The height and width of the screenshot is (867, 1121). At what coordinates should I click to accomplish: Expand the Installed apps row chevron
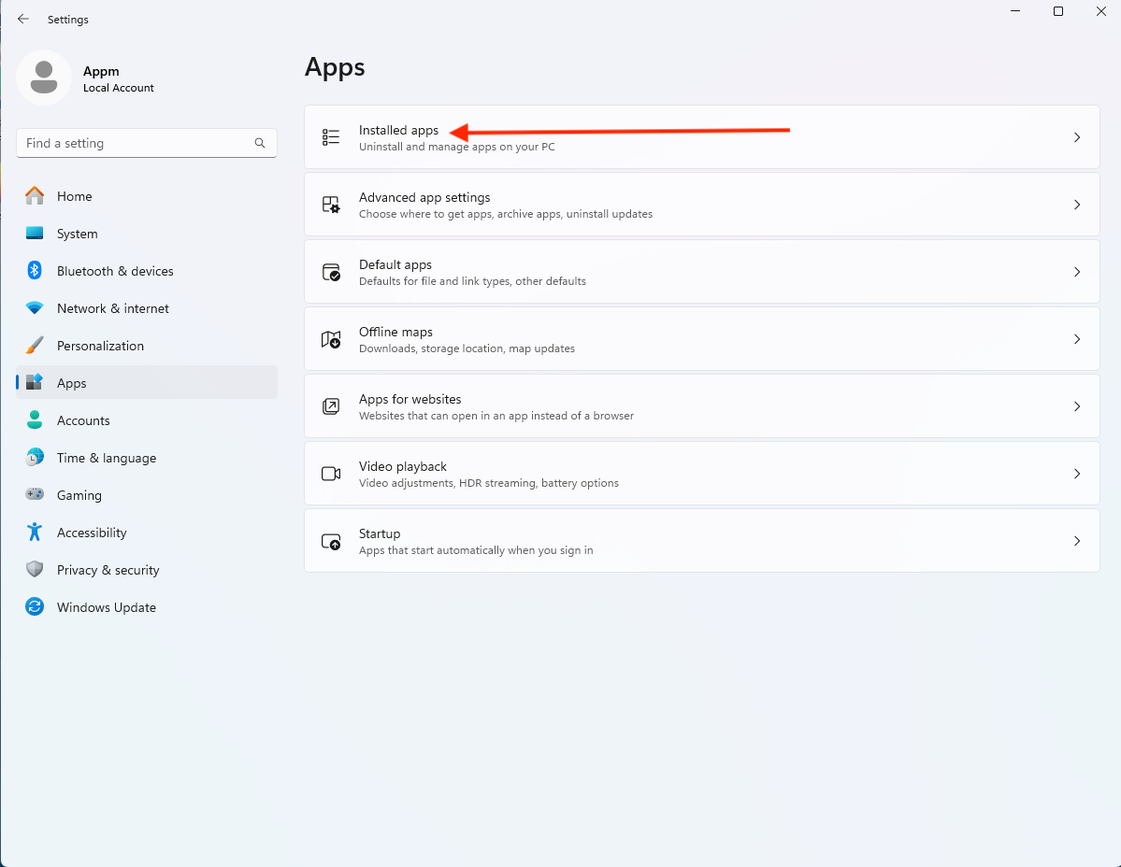[x=1077, y=136]
